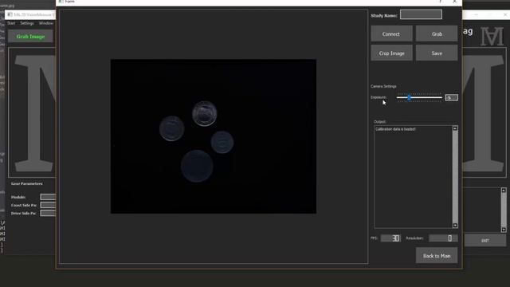Click the 'Calibration data is loaded!' output message
The image size is (510, 287).
(x=395, y=129)
